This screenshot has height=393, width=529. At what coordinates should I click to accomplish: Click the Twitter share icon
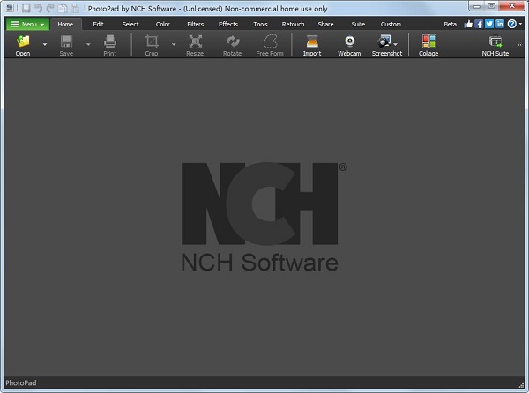coord(489,24)
